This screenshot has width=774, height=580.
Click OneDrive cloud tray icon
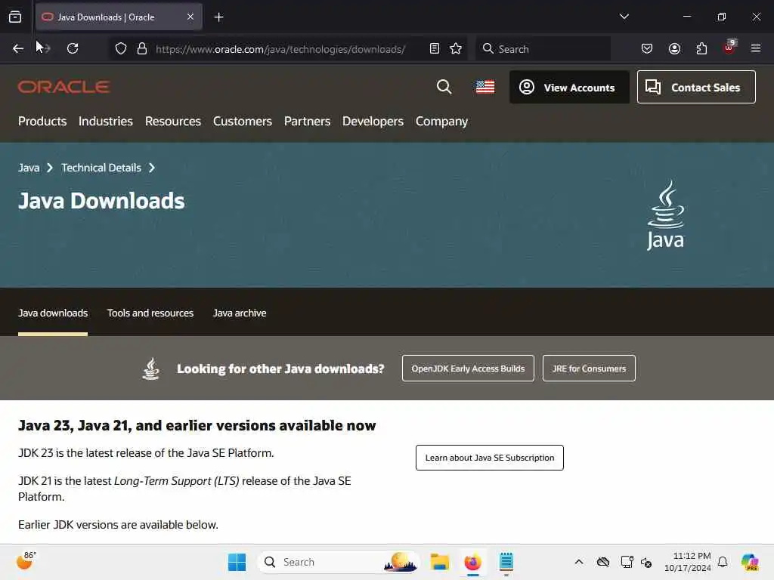coord(602,562)
